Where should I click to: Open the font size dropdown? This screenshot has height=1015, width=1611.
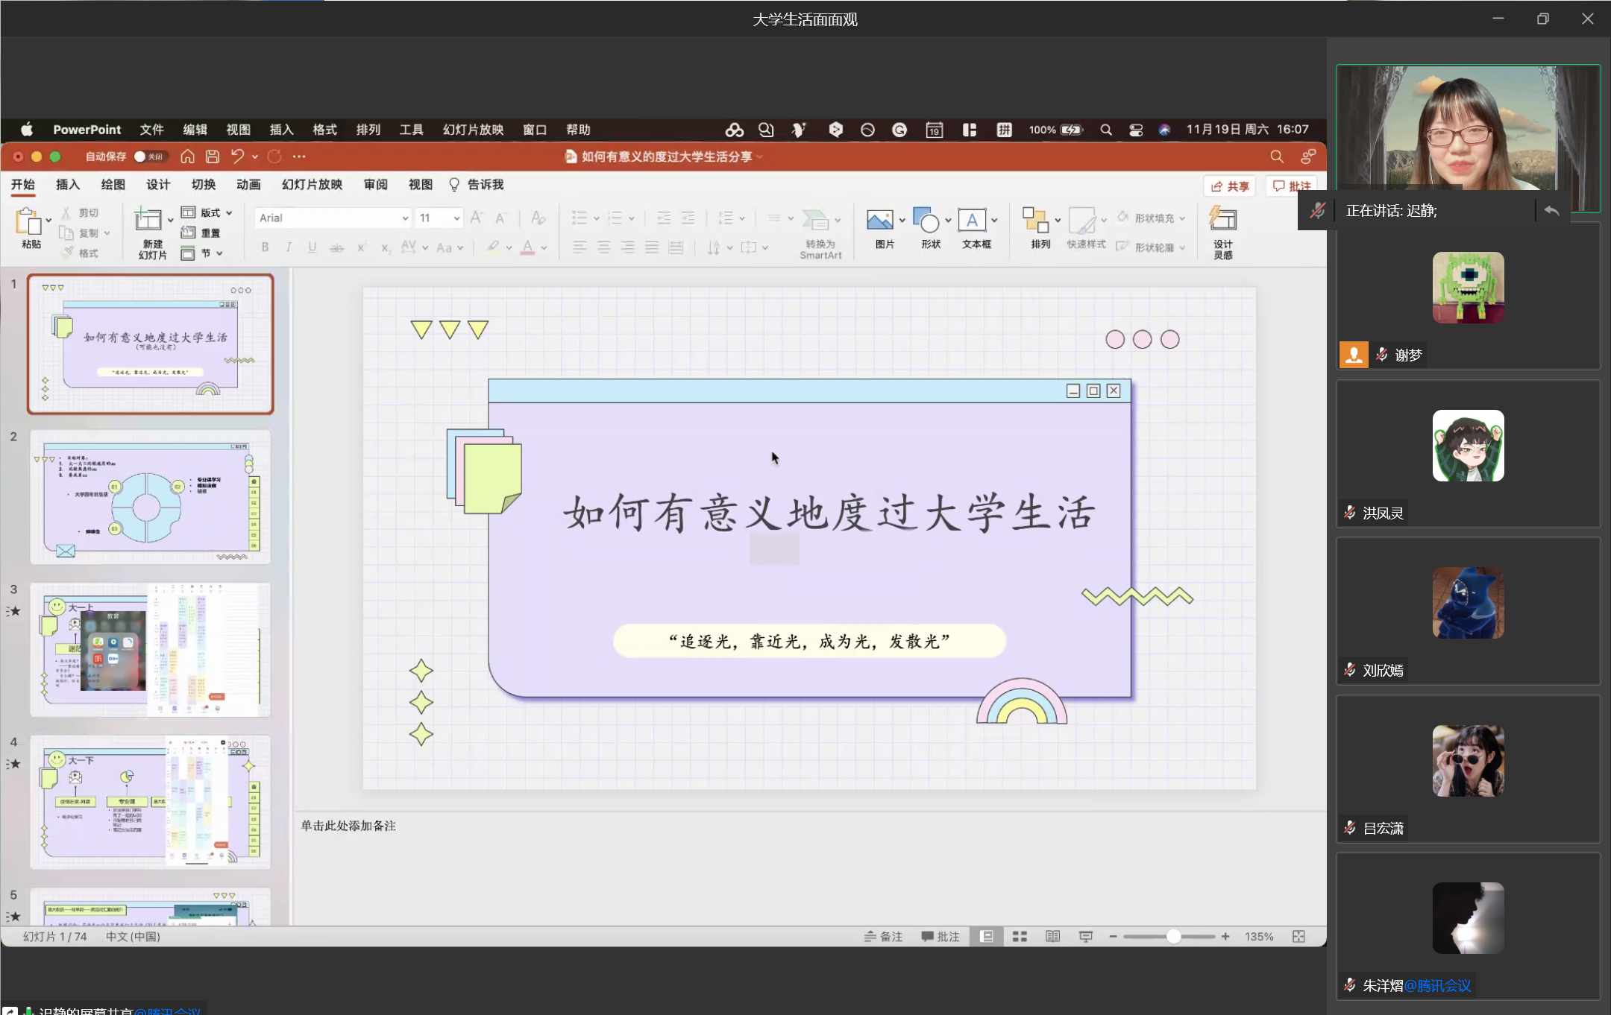(x=456, y=218)
